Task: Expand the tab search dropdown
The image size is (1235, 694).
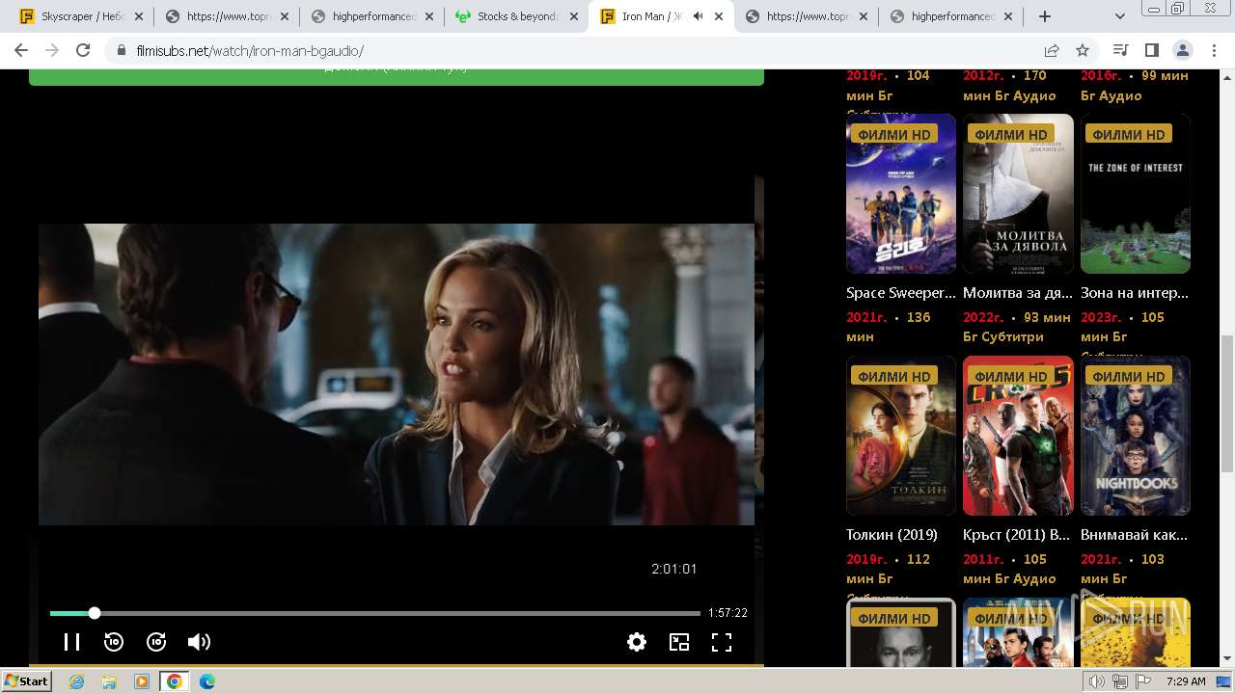Action: [x=1120, y=16]
